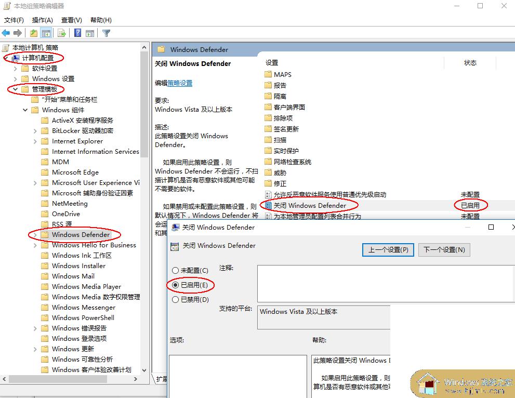Expand the Windows Hello for Business node
The image size is (515, 398).
click(35, 245)
